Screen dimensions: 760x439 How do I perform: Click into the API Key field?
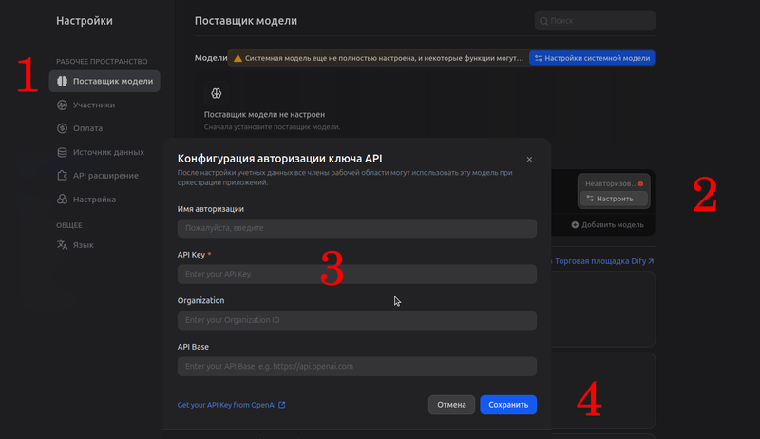click(x=356, y=274)
